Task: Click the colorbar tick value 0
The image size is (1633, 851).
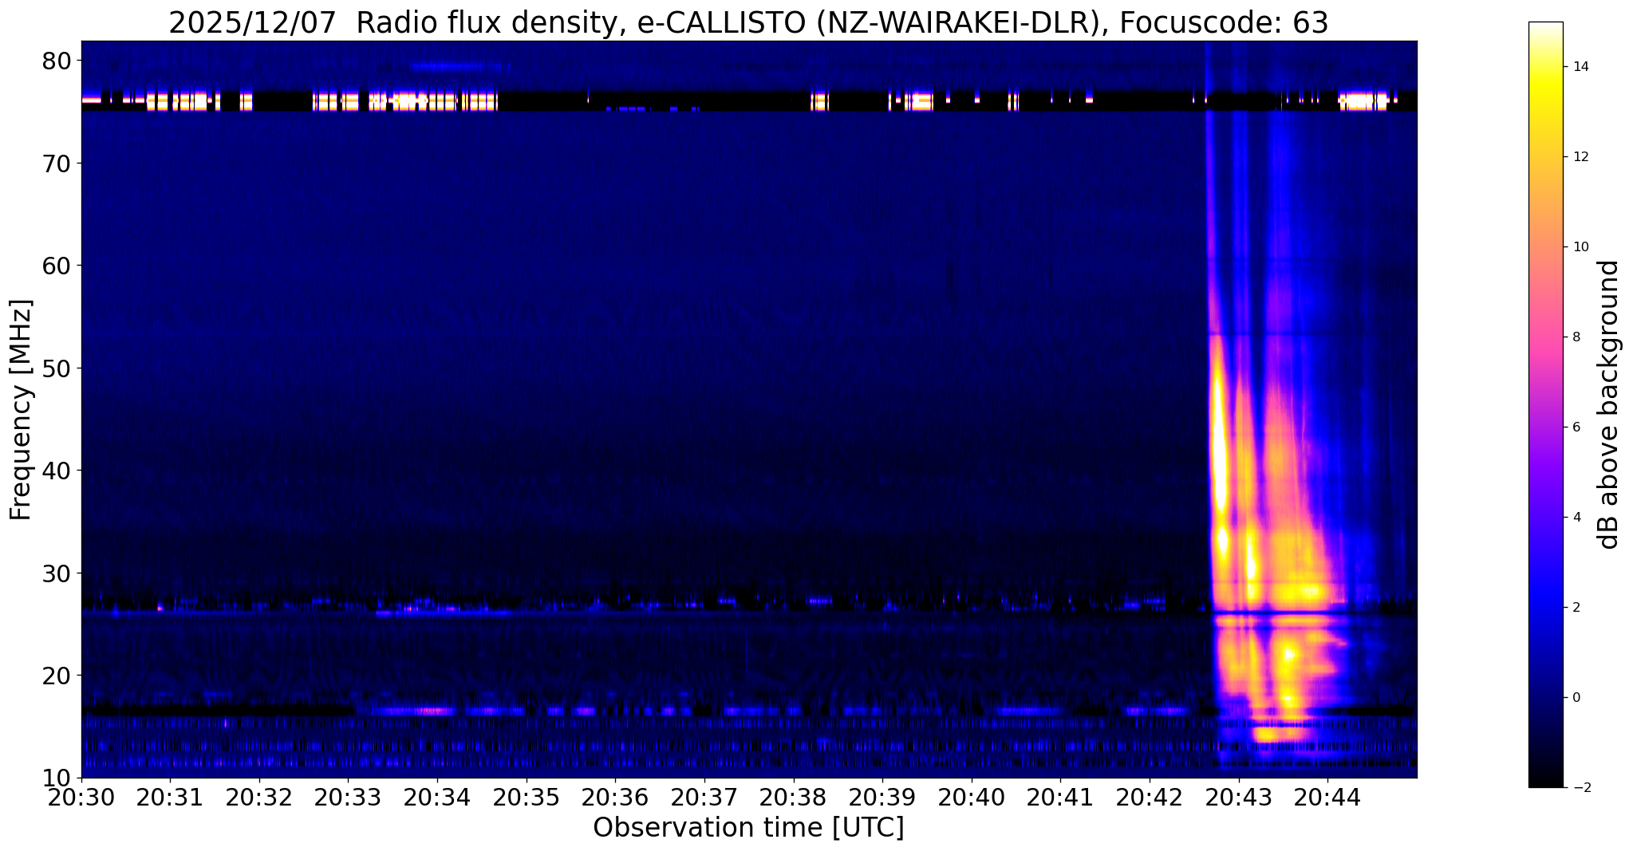Action: click(1576, 698)
